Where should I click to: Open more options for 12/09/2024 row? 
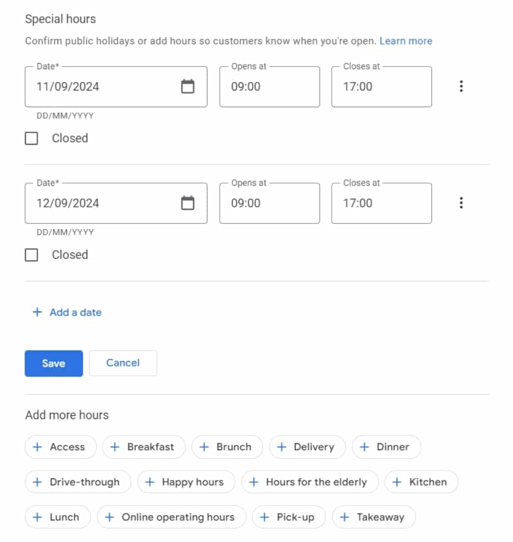point(461,203)
